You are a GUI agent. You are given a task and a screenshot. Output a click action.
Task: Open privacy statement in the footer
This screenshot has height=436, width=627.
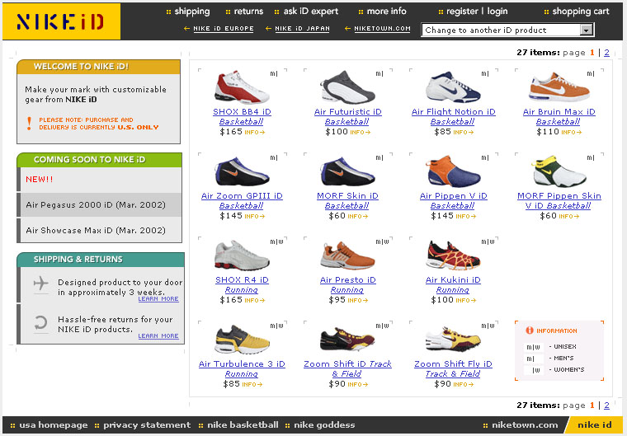(147, 425)
